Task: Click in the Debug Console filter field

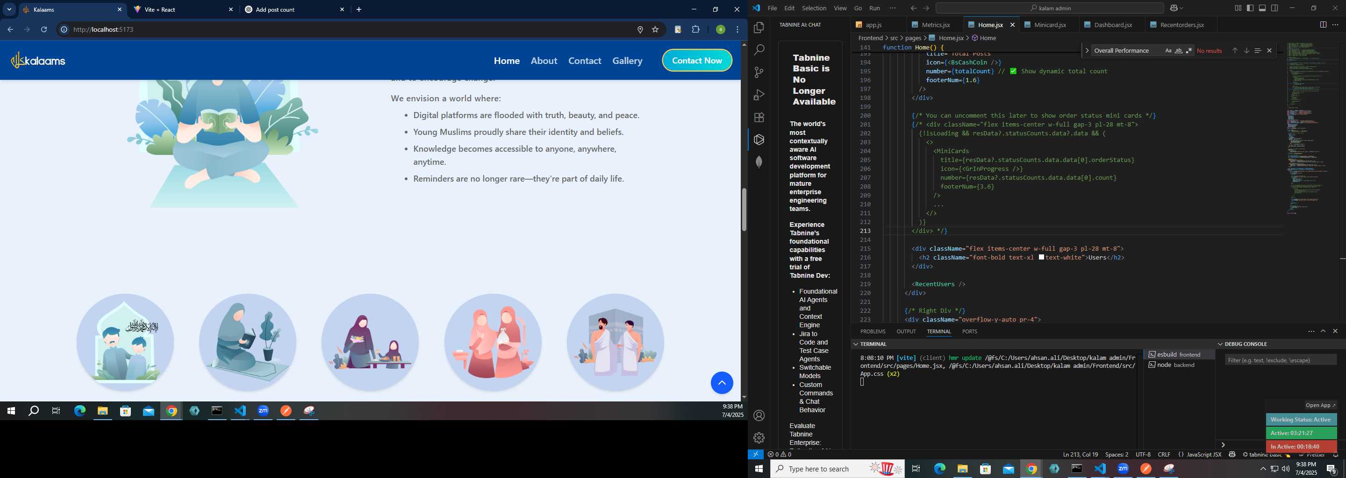Action: (1280, 360)
